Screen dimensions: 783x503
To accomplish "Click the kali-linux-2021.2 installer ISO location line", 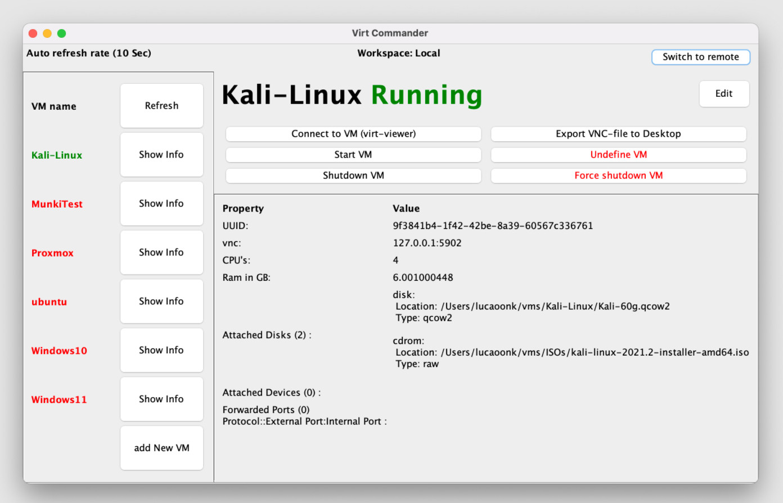I will click(572, 353).
